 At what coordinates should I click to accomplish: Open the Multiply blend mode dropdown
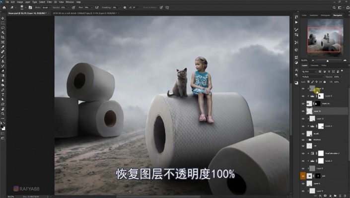312,77
